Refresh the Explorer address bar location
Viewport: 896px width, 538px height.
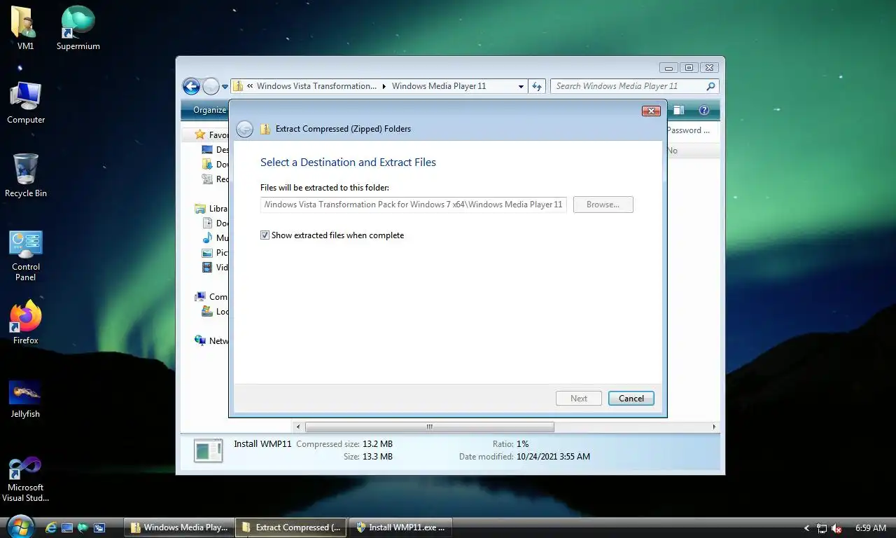537,86
